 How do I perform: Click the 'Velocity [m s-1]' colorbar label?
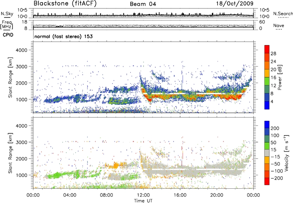coord(286,153)
